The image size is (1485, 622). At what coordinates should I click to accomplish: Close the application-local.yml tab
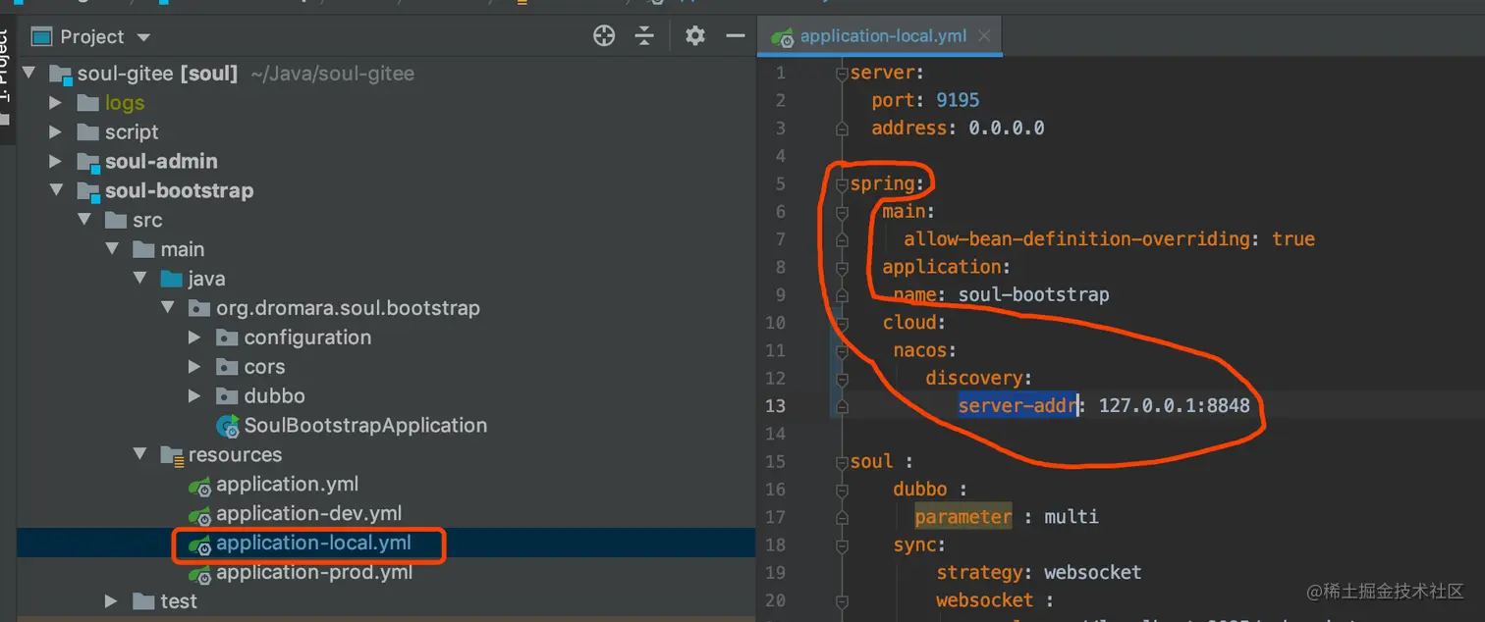[x=984, y=36]
